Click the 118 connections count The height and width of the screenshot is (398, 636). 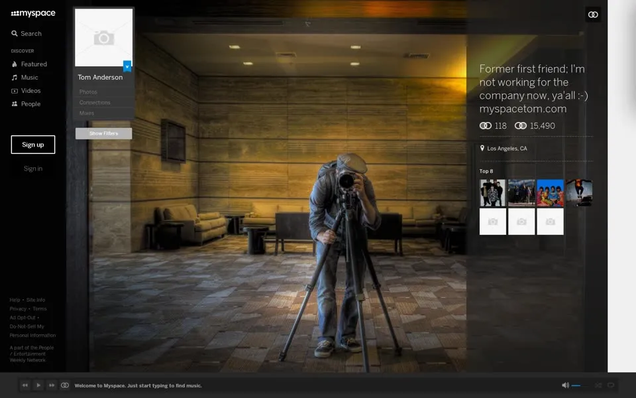coord(493,126)
